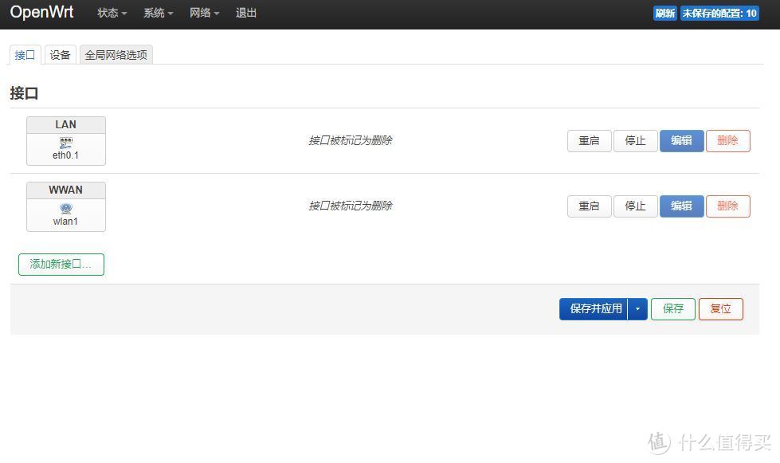
Task: Open the 状态 dropdown menu
Action: point(110,13)
